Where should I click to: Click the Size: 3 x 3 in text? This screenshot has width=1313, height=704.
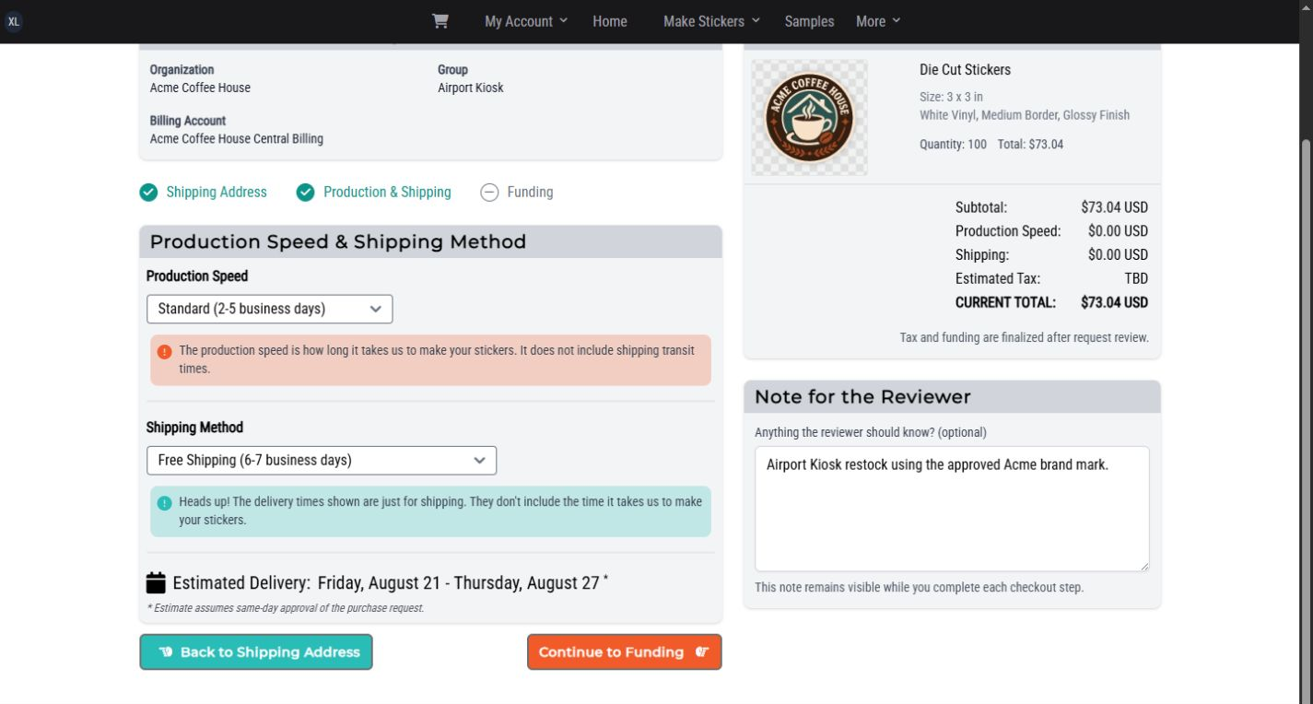coord(951,97)
